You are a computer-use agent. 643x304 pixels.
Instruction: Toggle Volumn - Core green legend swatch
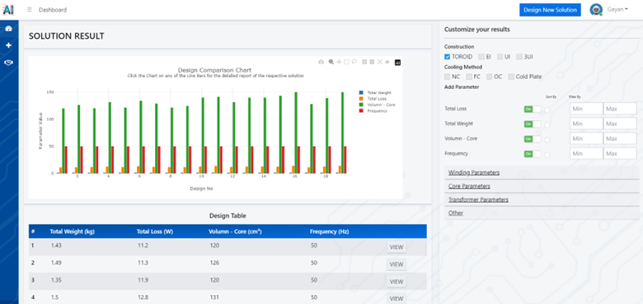(361, 105)
